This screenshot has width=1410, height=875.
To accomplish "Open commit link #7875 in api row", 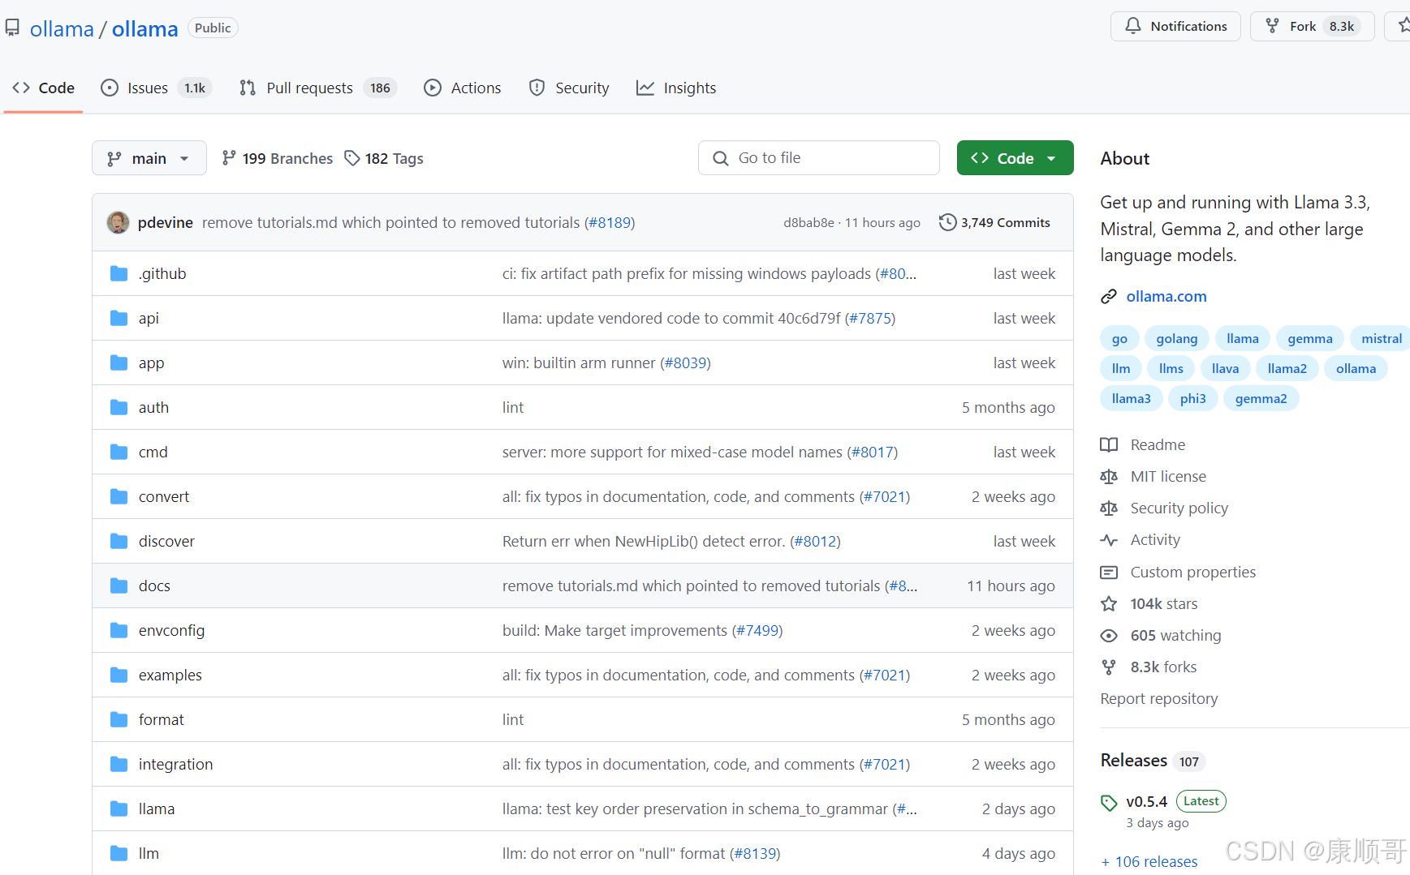I will point(870,318).
